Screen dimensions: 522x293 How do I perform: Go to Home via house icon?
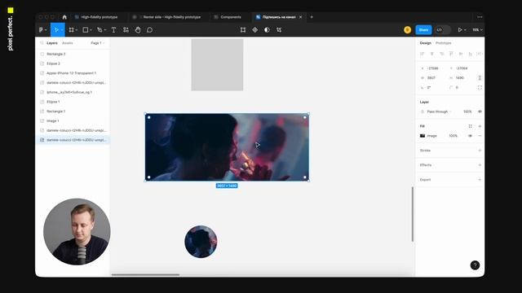click(x=64, y=17)
